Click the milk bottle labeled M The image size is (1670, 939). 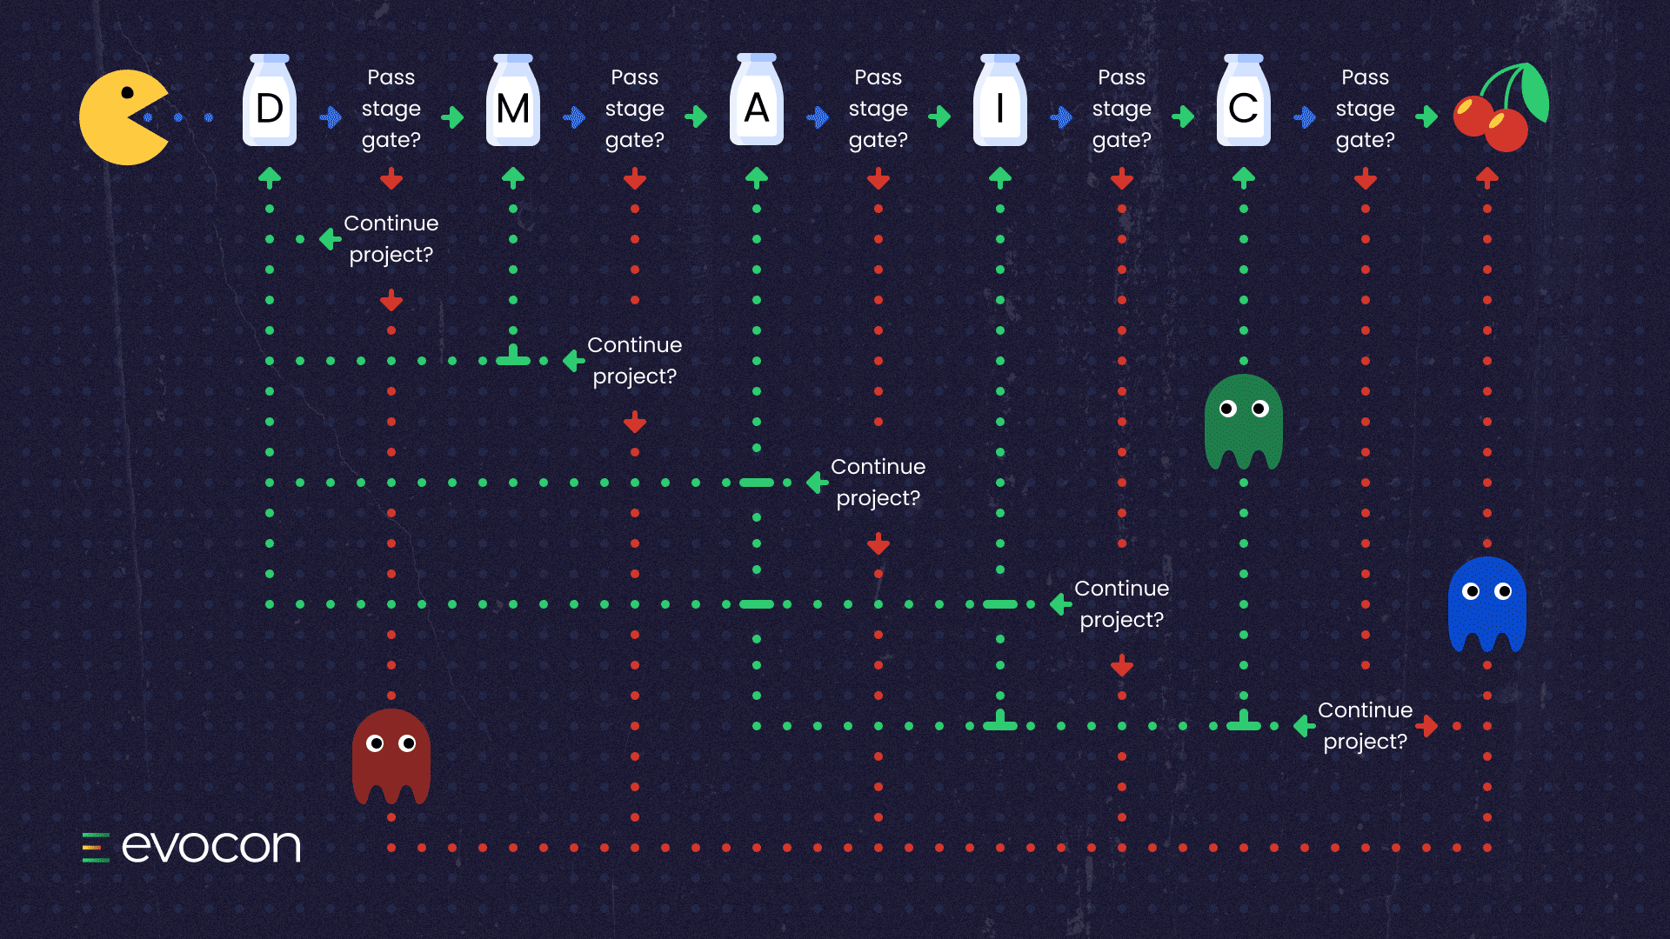[513, 100]
